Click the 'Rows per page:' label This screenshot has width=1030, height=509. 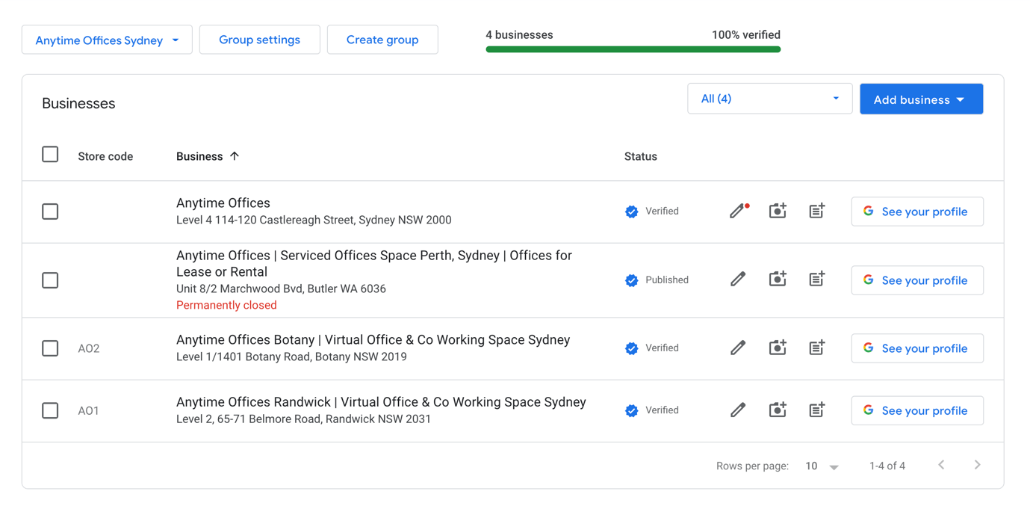coord(752,466)
